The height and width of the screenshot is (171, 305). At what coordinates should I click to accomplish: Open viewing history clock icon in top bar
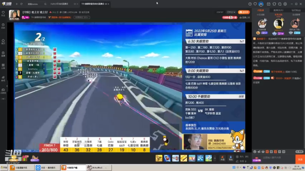(250, 4)
